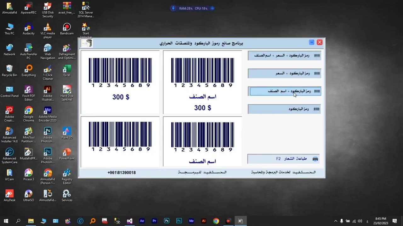Click barcode preview with item name only
Viewport: 403px width, 226px height.
[202, 141]
